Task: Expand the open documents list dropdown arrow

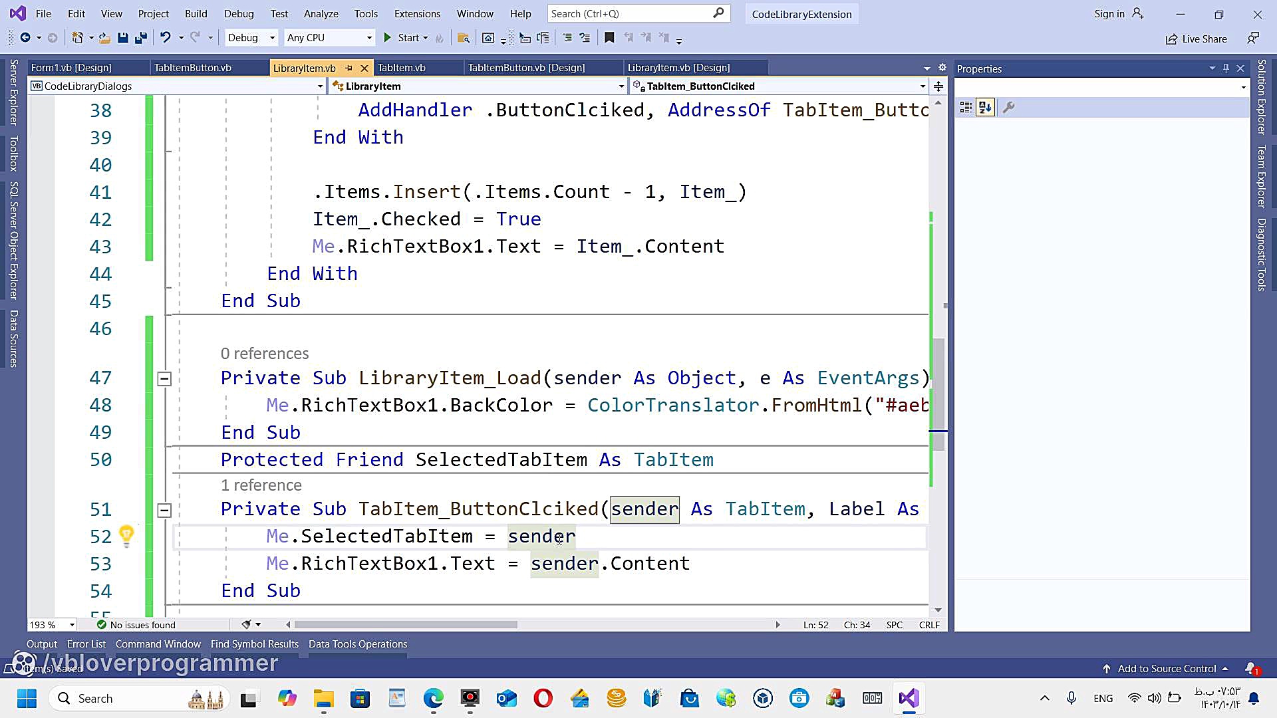Action: (x=926, y=68)
